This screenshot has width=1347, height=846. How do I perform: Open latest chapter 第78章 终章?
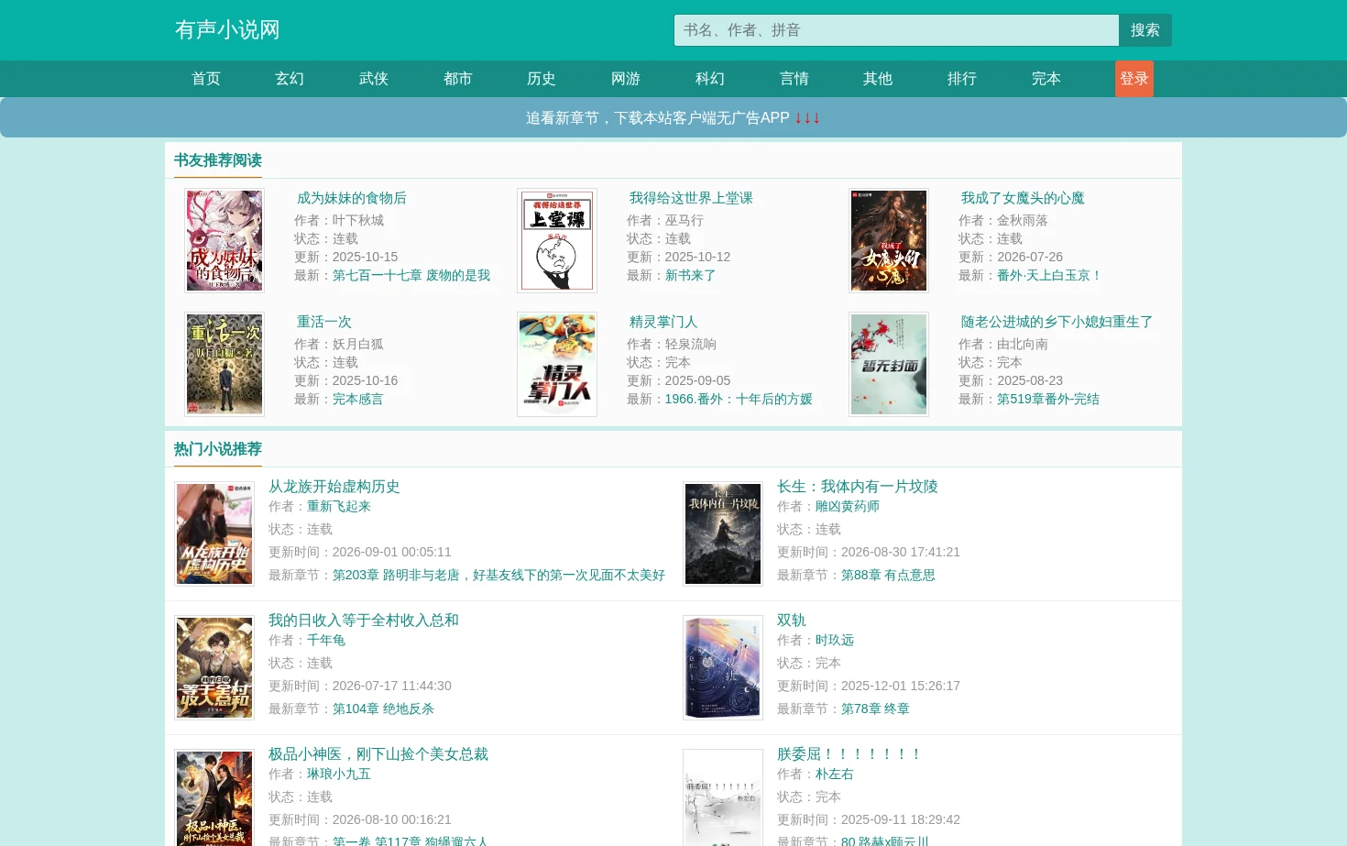pos(875,709)
